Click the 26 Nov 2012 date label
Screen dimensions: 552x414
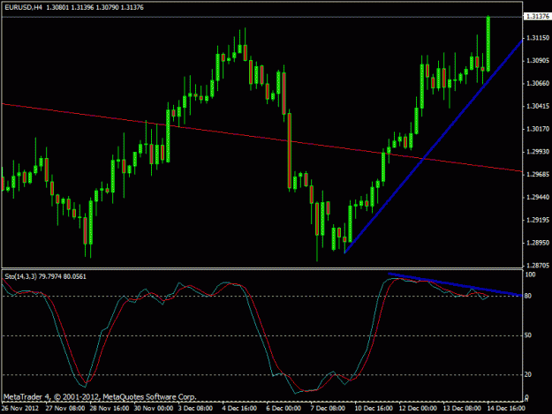coord(19,409)
